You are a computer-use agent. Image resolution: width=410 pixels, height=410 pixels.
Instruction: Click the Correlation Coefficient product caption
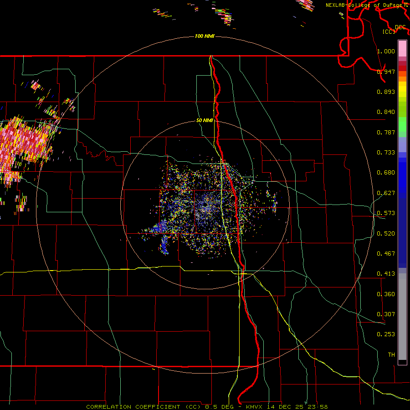click(143, 407)
